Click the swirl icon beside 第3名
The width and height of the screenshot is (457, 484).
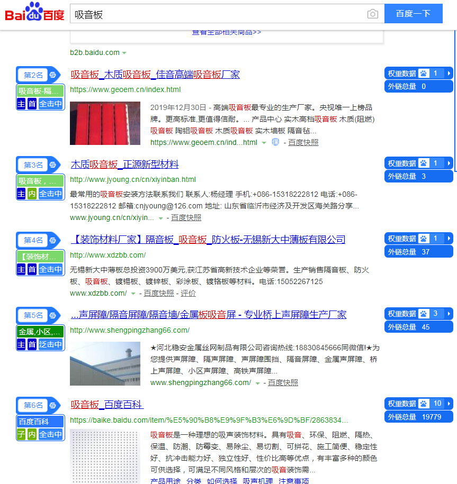53,165
